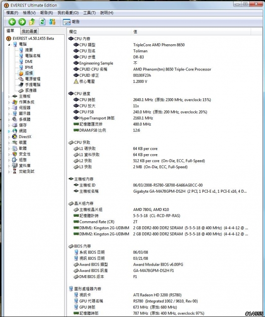Screen dimensions: 265x317
Task: Switch to the 選單 tab
Action: pyautogui.click(x=10, y=31)
